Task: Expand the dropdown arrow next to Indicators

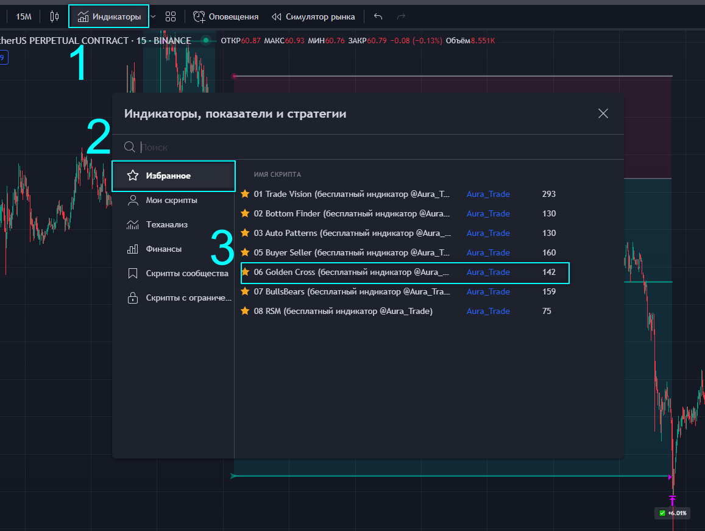Action: click(x=153, y=16)
